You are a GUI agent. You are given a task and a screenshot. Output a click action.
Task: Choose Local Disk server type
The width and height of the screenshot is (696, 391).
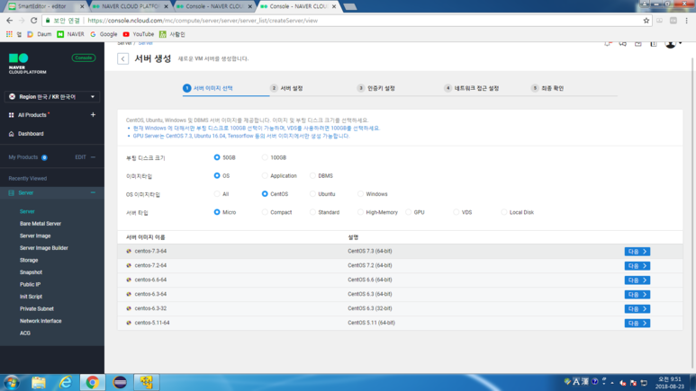pos(504,212)
